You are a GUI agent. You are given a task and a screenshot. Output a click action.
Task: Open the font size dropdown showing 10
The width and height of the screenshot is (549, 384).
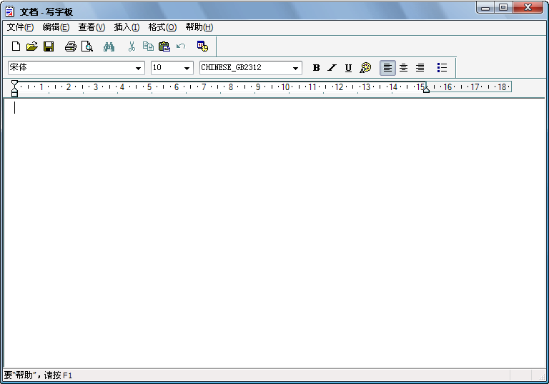click(187, 68)
